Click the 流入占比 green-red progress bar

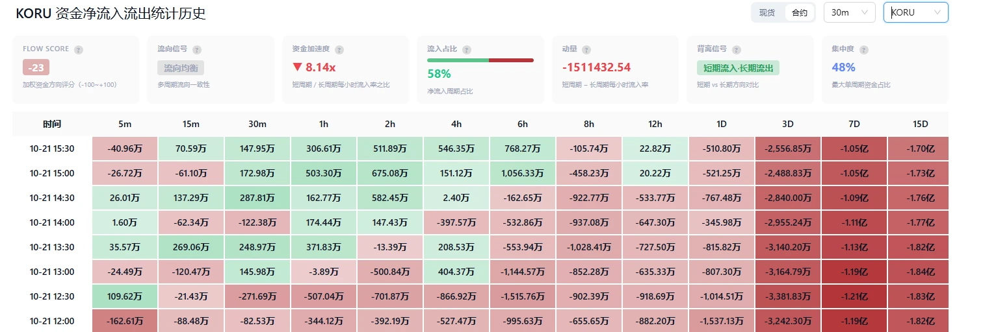point(480,60)
